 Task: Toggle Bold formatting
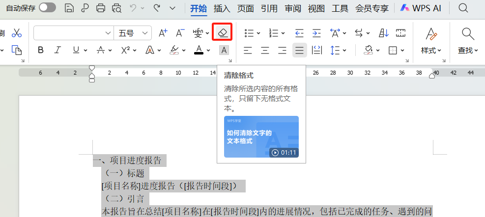[40, 50]
